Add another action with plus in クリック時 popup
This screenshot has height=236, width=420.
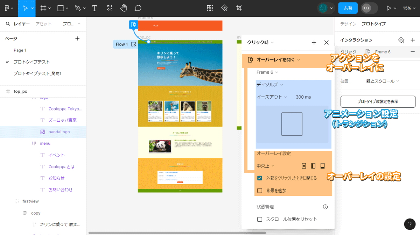314,42
